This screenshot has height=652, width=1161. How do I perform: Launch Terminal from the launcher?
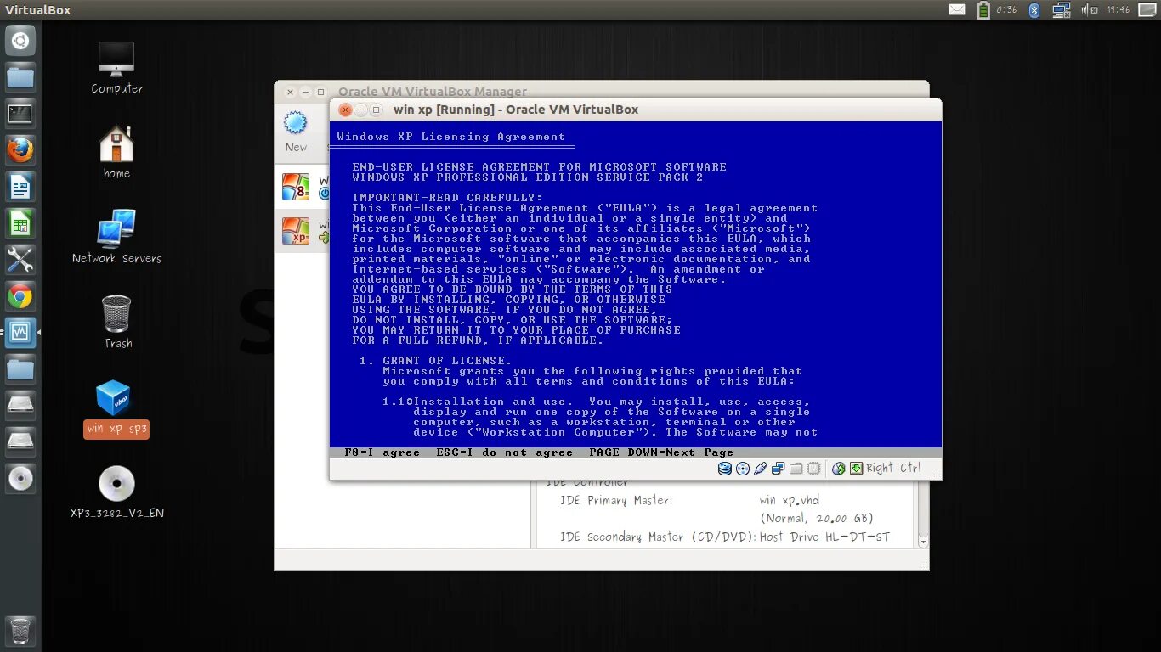(x=20, y=114)
